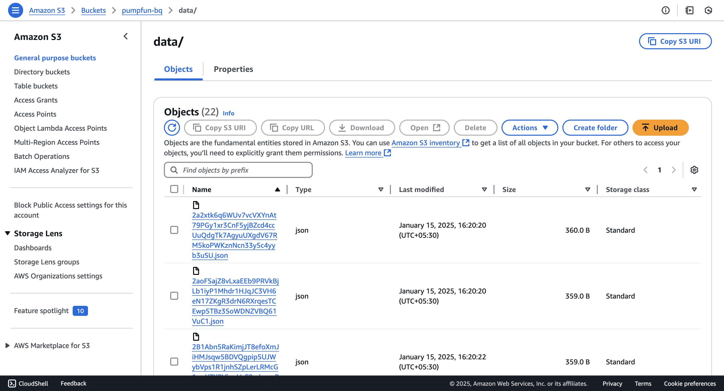Open IAM Access Analyzer for S3
724x391 pixels.
tap(57, 170)
